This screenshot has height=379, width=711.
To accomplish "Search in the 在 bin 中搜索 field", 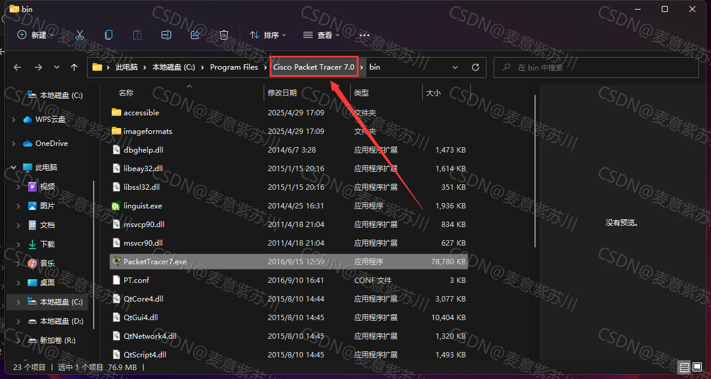I will [596, 67].
